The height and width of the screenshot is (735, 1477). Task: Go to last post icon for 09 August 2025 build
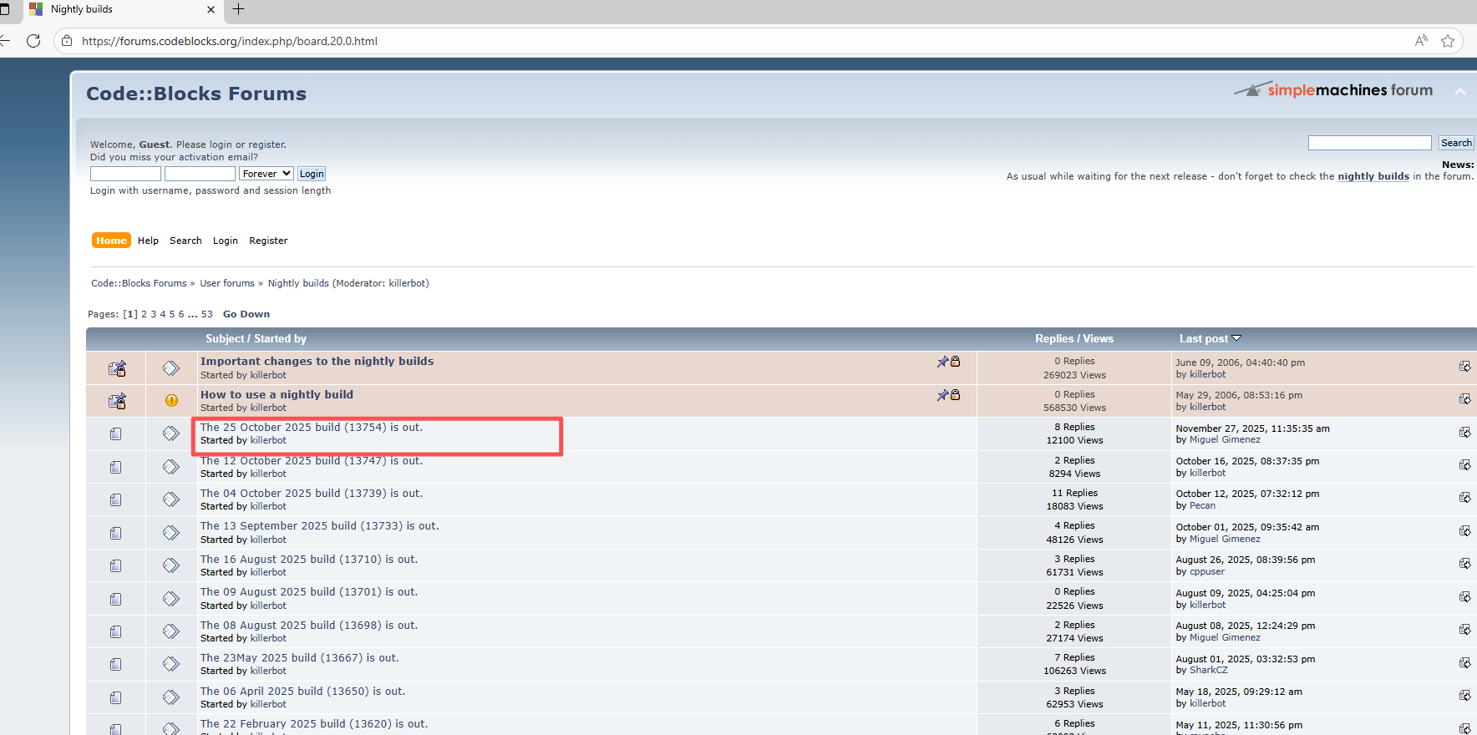(x=1464, y=597)
